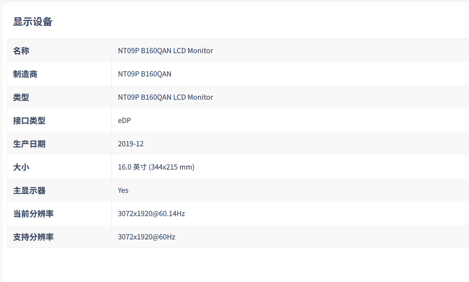
Task: Select the 2019-12 production date value
Action: point(131,144)
